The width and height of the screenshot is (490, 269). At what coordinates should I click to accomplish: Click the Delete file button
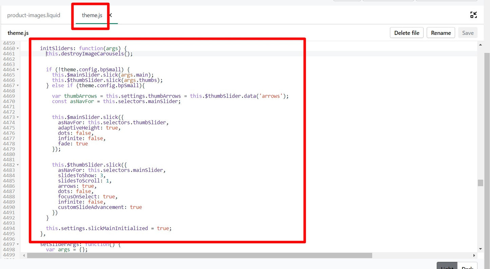pos(407,33)
